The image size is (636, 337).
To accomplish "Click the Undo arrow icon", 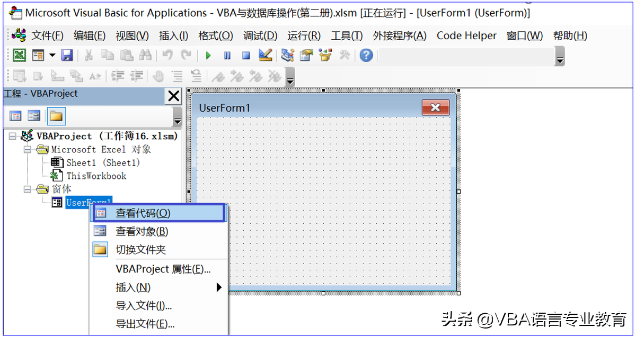I will point(167,55).
